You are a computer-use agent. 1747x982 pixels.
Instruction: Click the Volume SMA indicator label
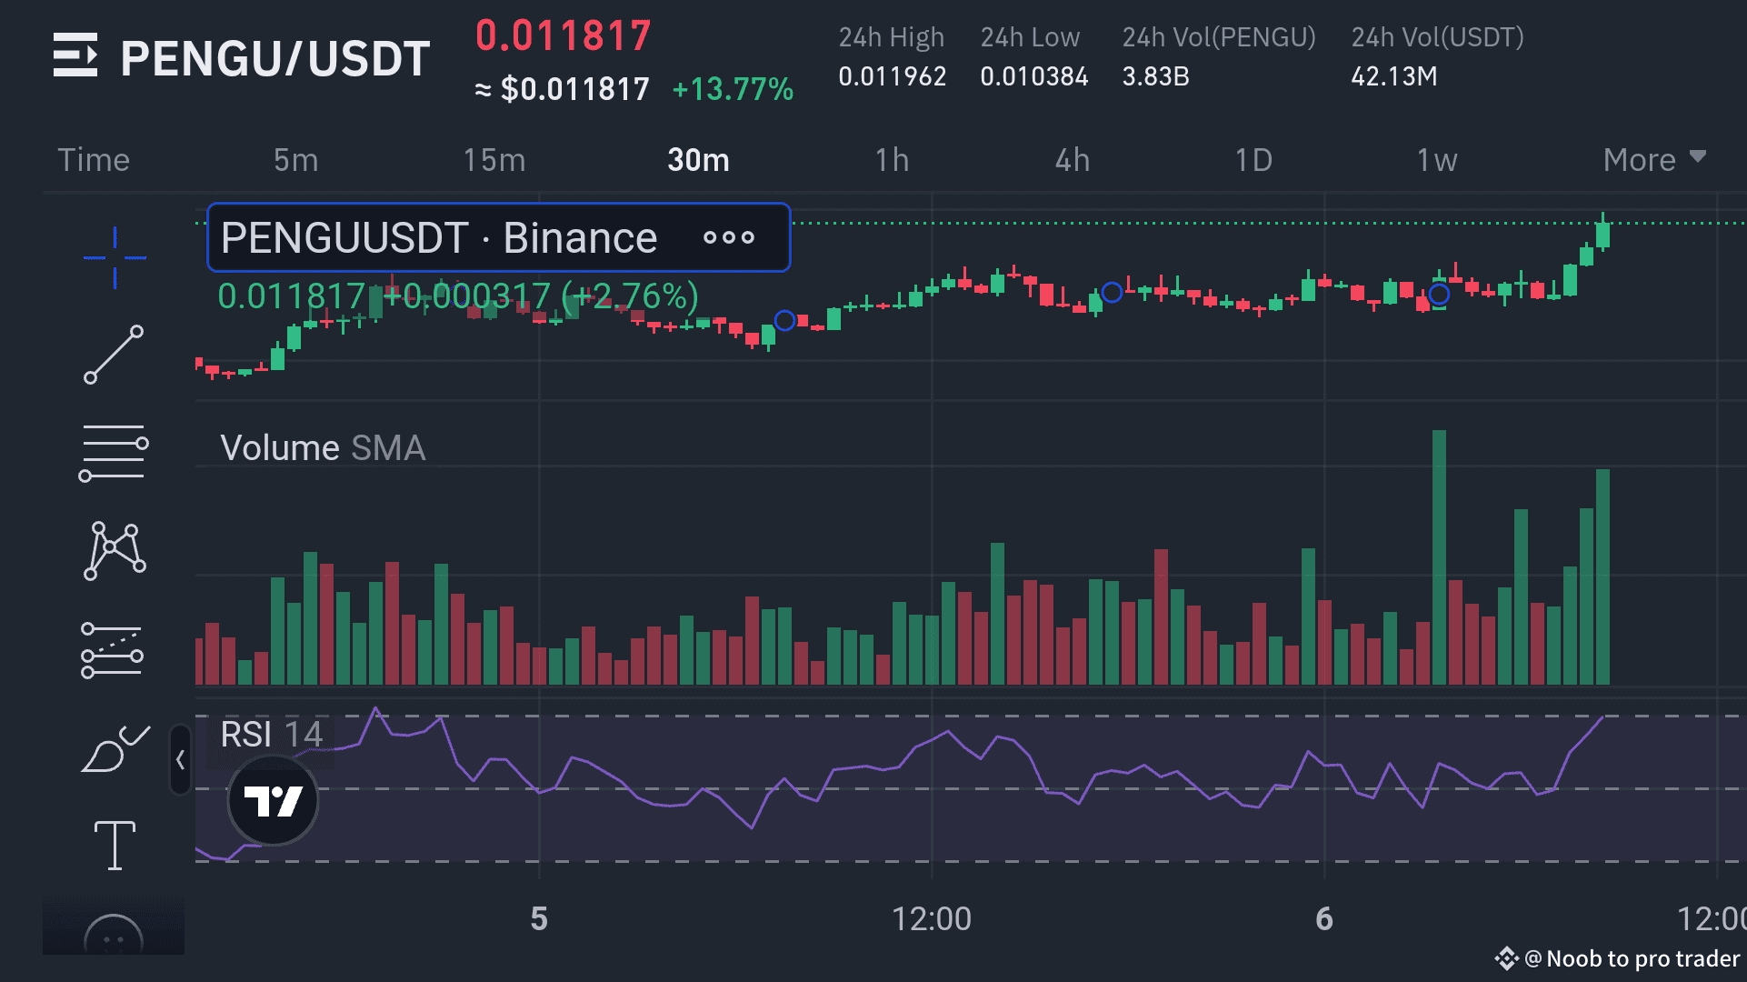tap(322, 448)
